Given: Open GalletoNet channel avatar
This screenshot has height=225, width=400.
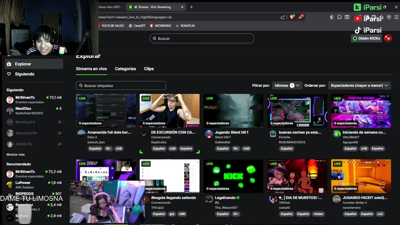Looking at the screenshot, I should (x=209, y=134).
